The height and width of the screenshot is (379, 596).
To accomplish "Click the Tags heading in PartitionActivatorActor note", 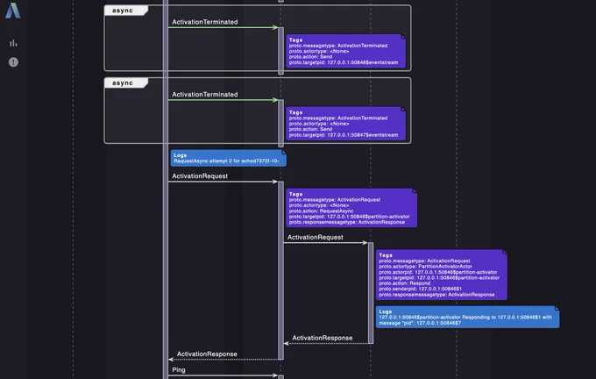I will 386,255.
